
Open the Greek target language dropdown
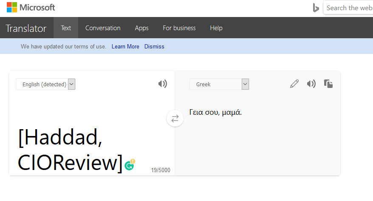point(219,84)
